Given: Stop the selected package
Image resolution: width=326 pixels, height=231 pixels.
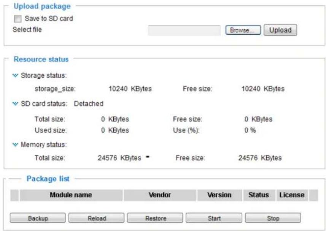Looking at the screenshot, I should pyautogui.click(x=273, y=218).
